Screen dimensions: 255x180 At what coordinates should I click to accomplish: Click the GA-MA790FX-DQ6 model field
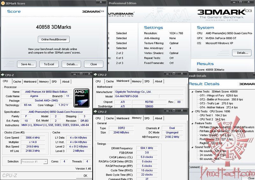point(136,96)
